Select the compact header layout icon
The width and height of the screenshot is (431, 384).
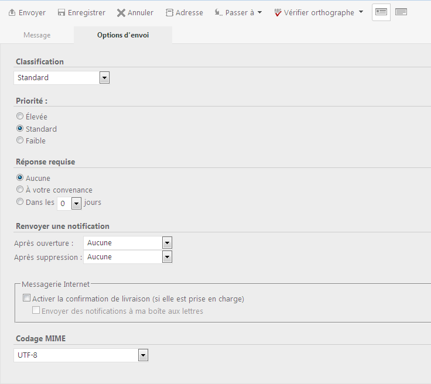tap(401, 12)
